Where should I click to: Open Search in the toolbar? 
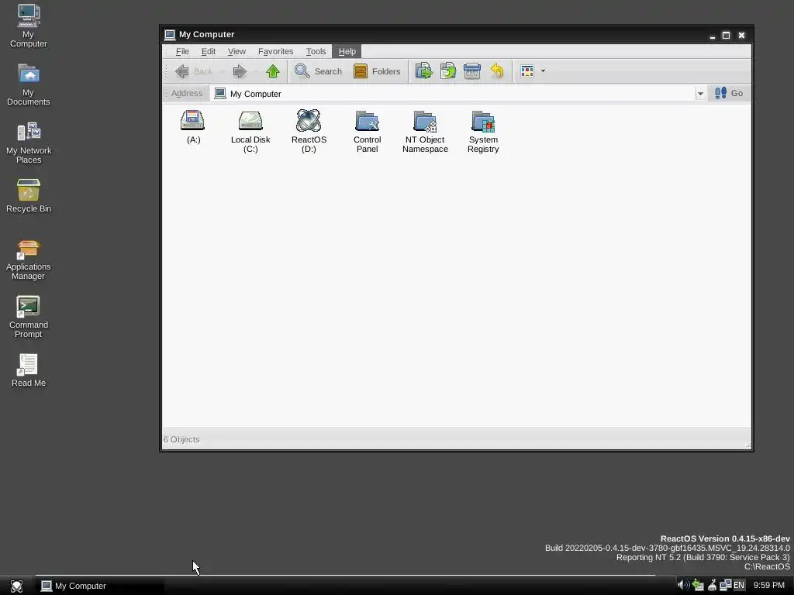click(318, 71)
